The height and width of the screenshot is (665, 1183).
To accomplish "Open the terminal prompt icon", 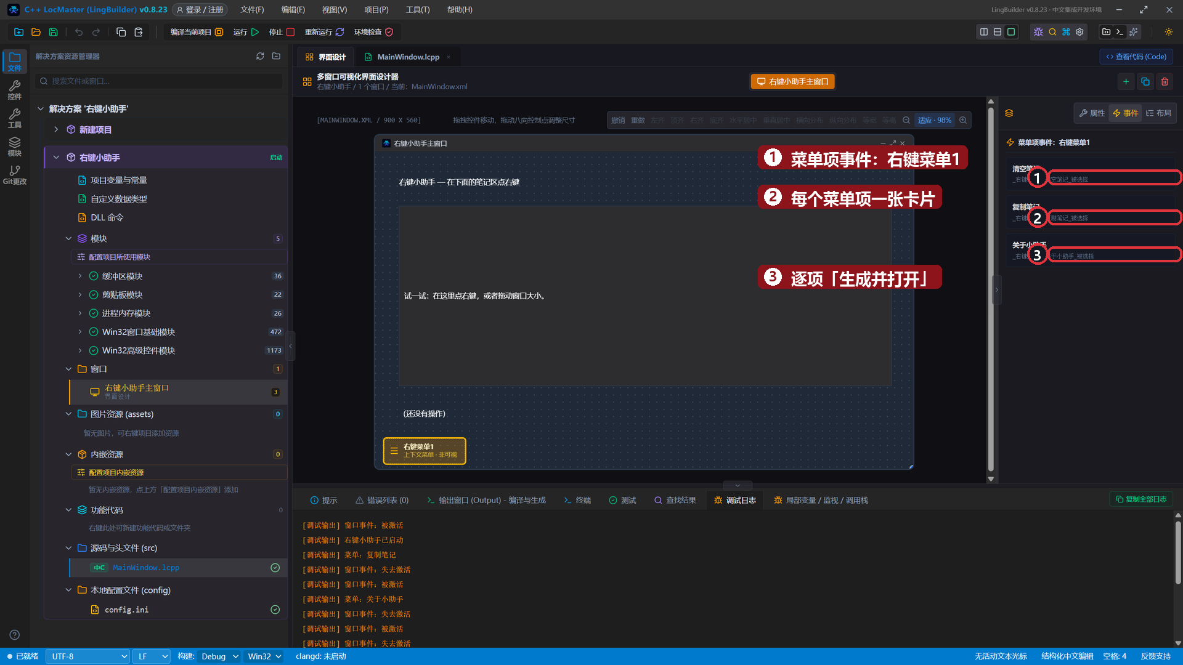I will [1120, 32].
